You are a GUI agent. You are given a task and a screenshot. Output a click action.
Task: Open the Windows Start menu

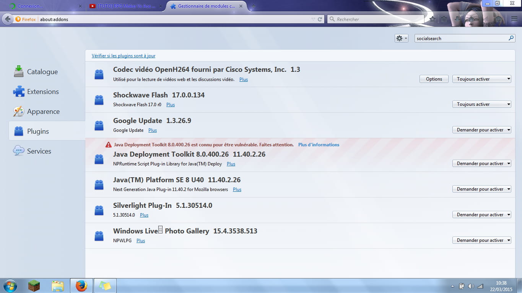(x=10, y=286)
